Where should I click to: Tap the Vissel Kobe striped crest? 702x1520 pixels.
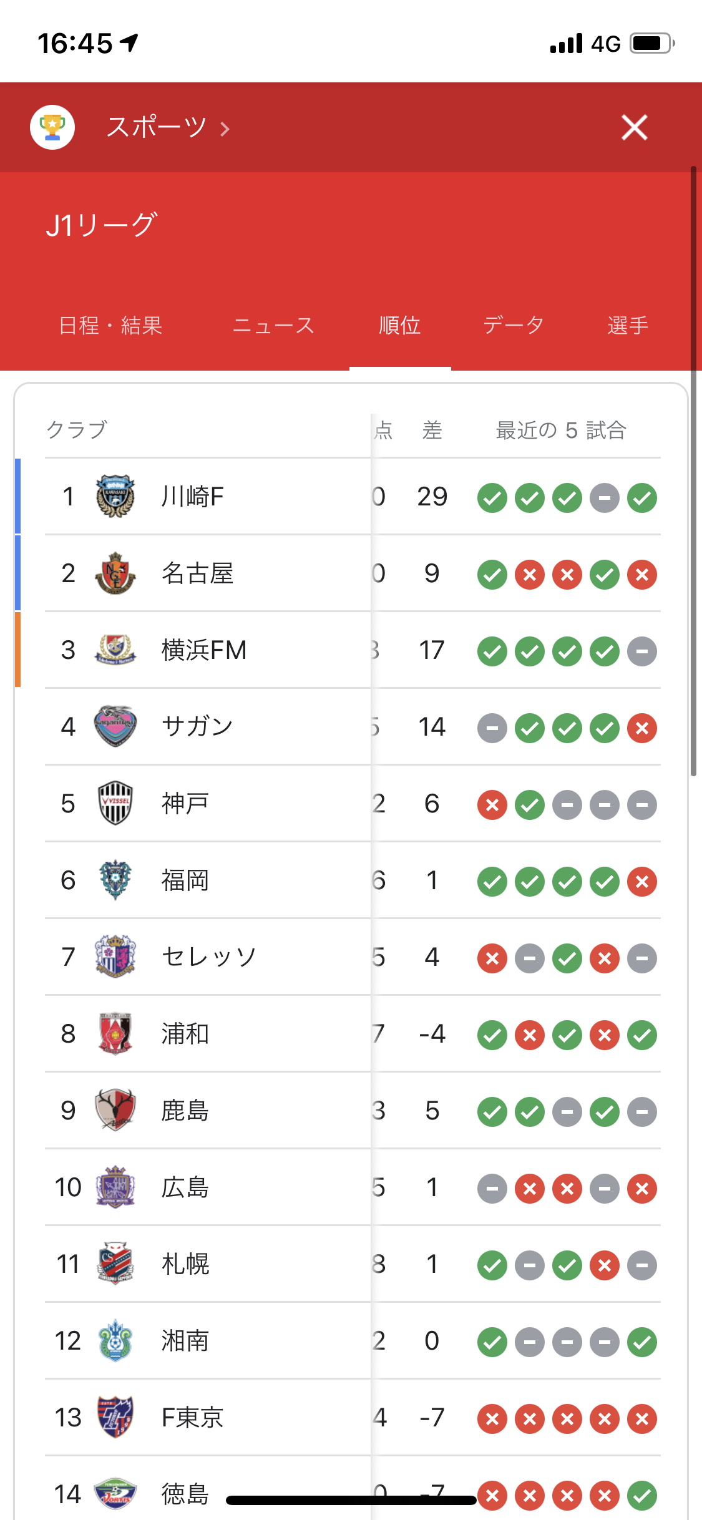115,804
